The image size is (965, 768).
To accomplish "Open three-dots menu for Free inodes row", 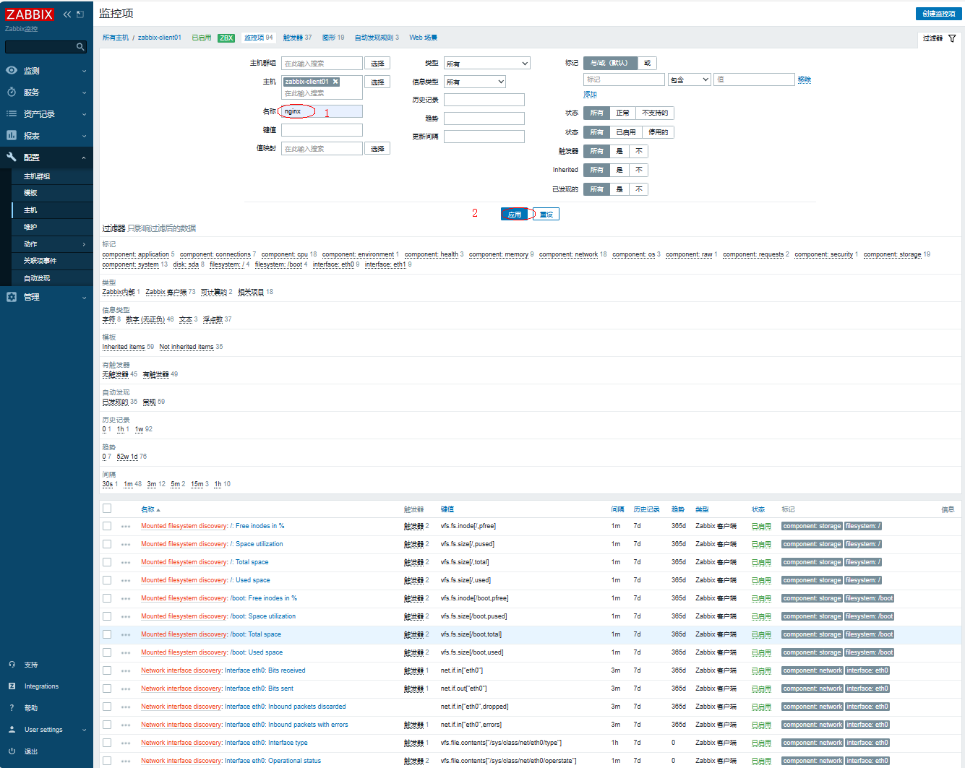I will click(x=126, y=527).
